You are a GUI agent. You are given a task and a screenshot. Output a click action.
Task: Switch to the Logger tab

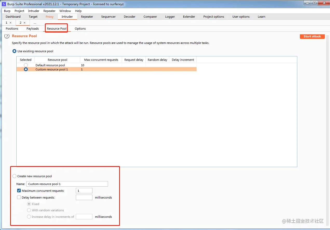pos(170,17)
